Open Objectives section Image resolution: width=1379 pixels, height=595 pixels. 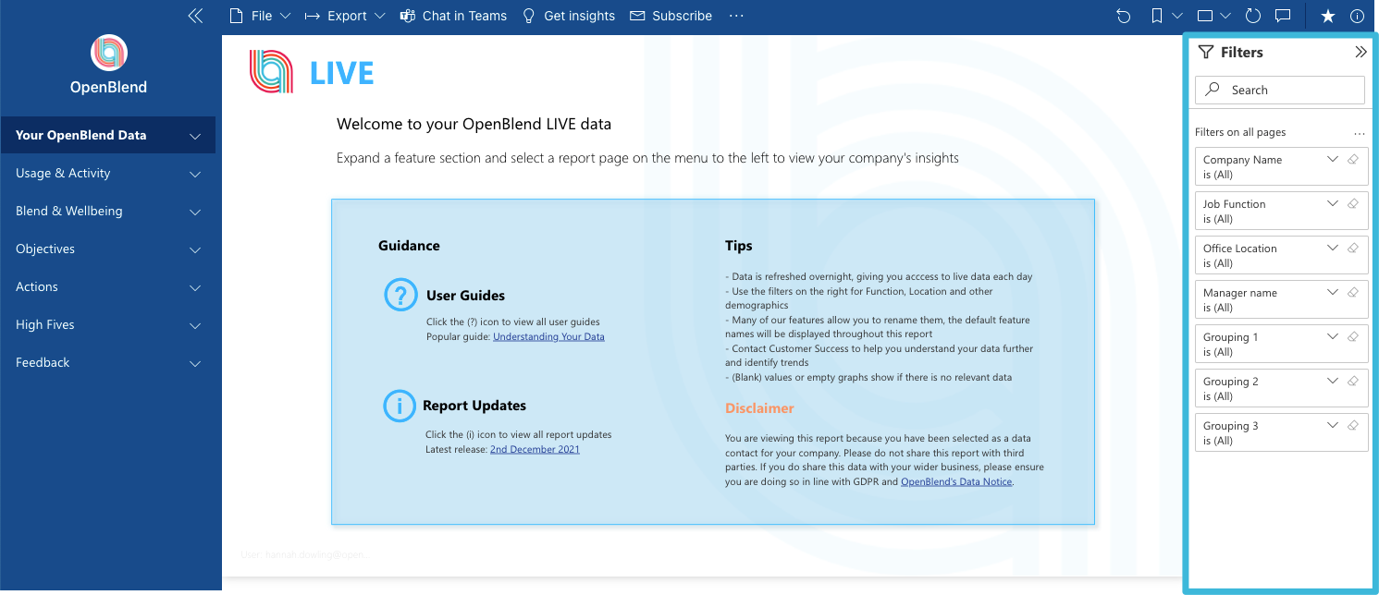pos(108,249)
